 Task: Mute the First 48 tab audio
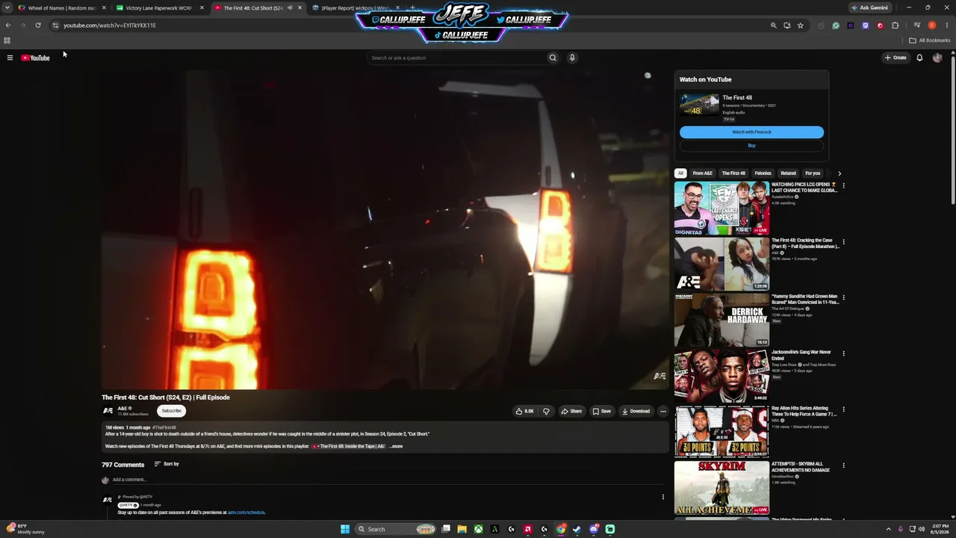click(290, 8)
